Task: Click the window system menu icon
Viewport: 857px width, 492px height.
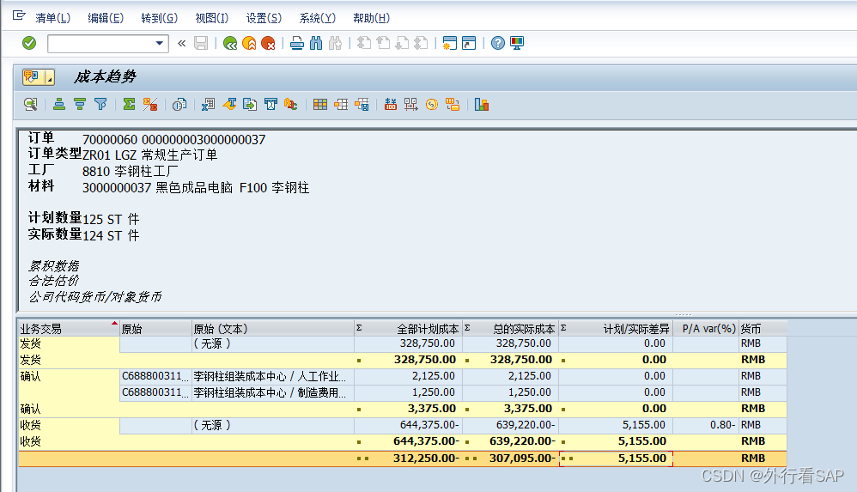Action: click(19, 15)
